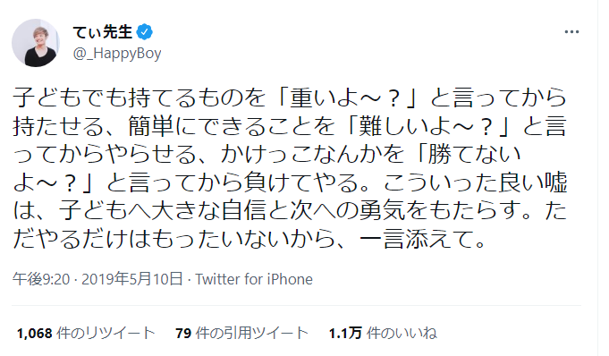Click the 1,068 retweet count number
The image size is (609, 356).
click(x=35, y=333)
